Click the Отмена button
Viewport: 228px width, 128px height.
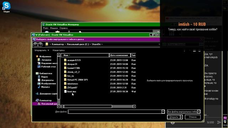tap(193, 117)
